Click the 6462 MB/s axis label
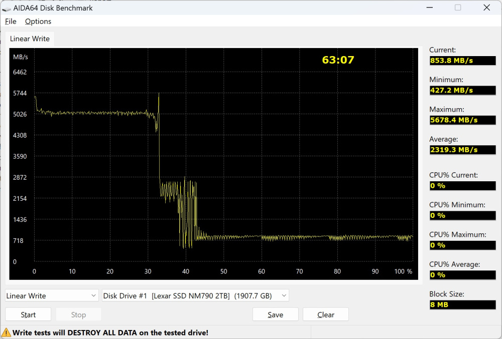This screenshot has width=502, height=339. (20, 72)
